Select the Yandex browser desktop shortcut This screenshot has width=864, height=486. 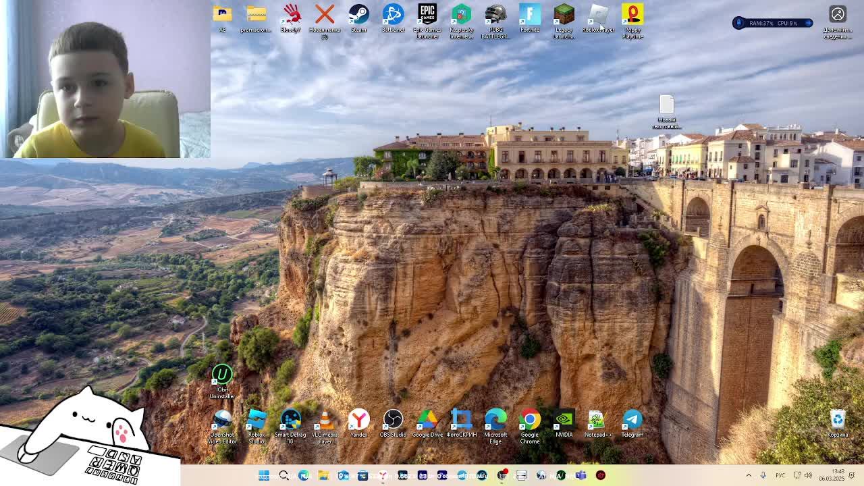358,424
